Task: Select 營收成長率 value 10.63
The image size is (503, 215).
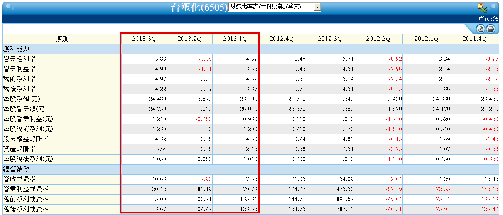Action: click(x=159, y=179)
